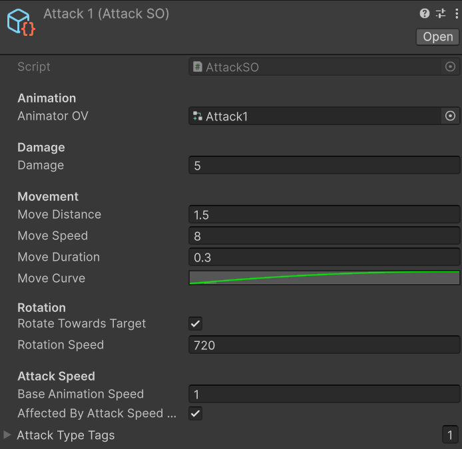The height and width of the screenshot is (449, 462).
Task: Click the C# script icon beside AttackSO
Action: click(198, 67)
